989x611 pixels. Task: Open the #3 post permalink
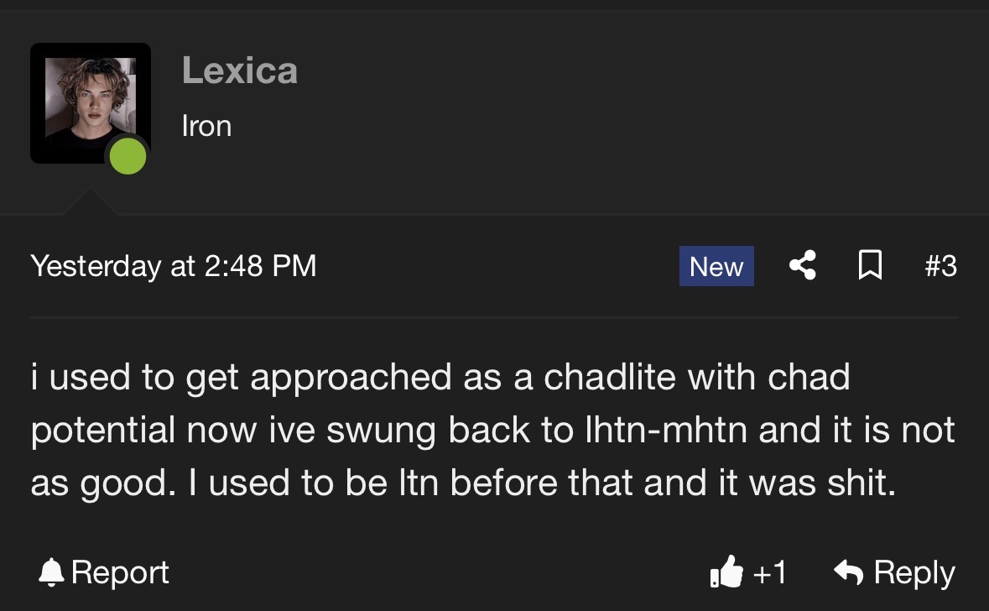(940, 266)
